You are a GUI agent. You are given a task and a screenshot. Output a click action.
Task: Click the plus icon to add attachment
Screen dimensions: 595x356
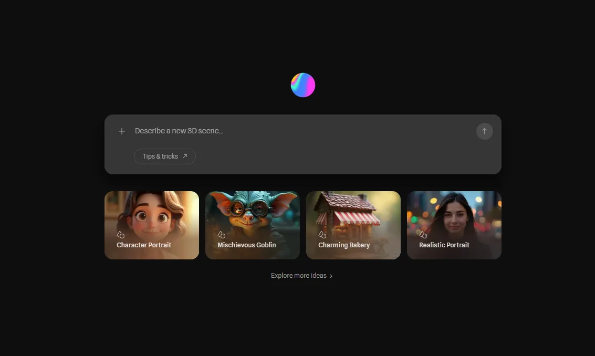click(122, 131)
